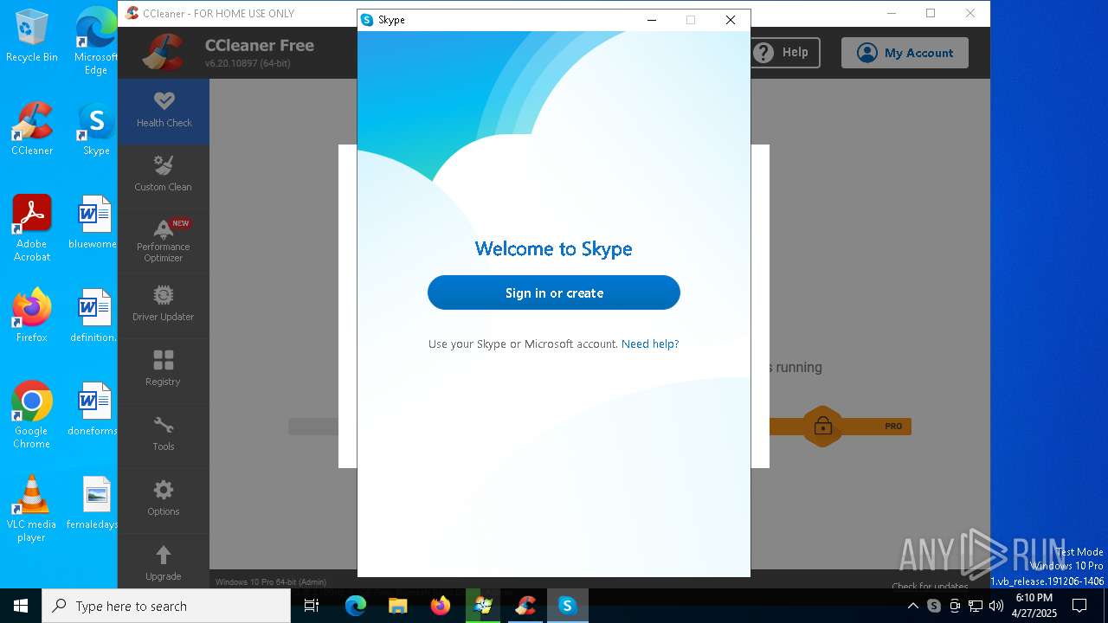
Task: Select Microsoft Edge desktop shortcut
Action: pos(96,42)
